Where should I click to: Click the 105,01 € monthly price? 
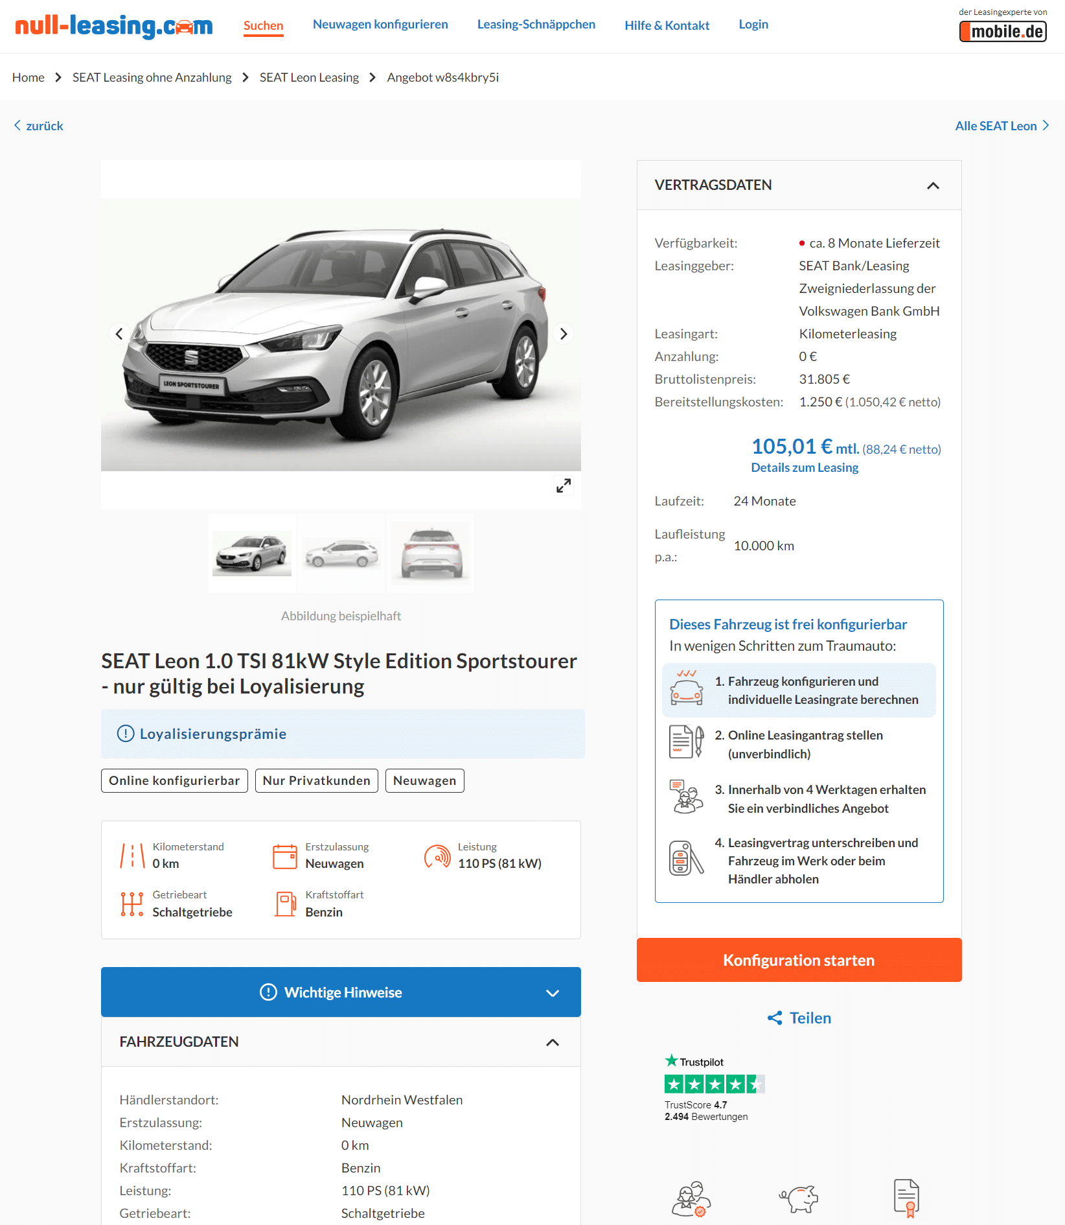coord(792,447)
